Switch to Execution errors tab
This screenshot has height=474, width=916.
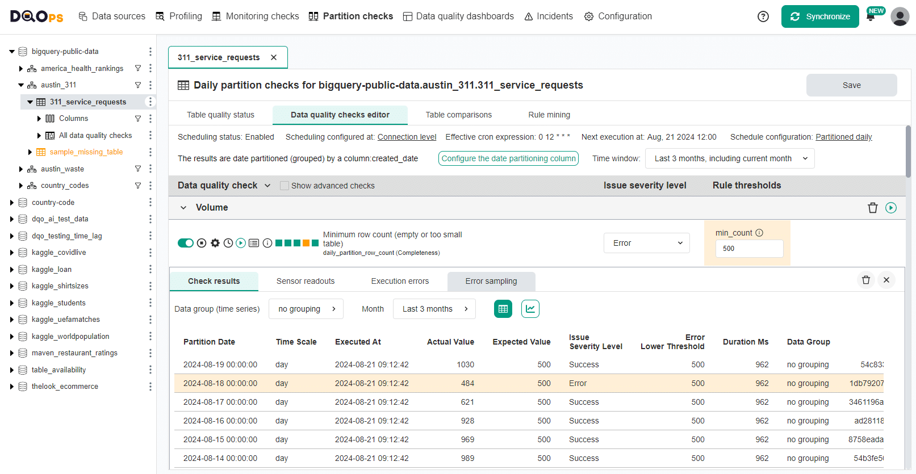400,281
